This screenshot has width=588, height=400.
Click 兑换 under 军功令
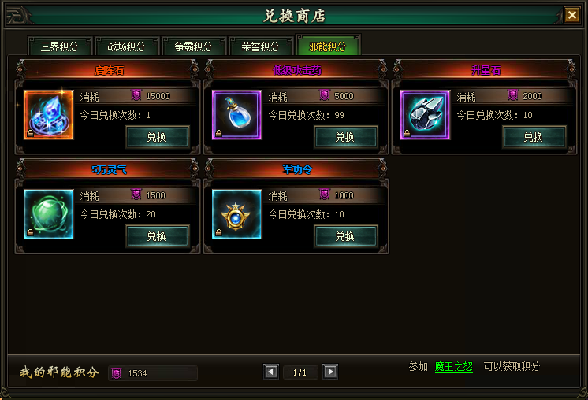click(345, 236)
